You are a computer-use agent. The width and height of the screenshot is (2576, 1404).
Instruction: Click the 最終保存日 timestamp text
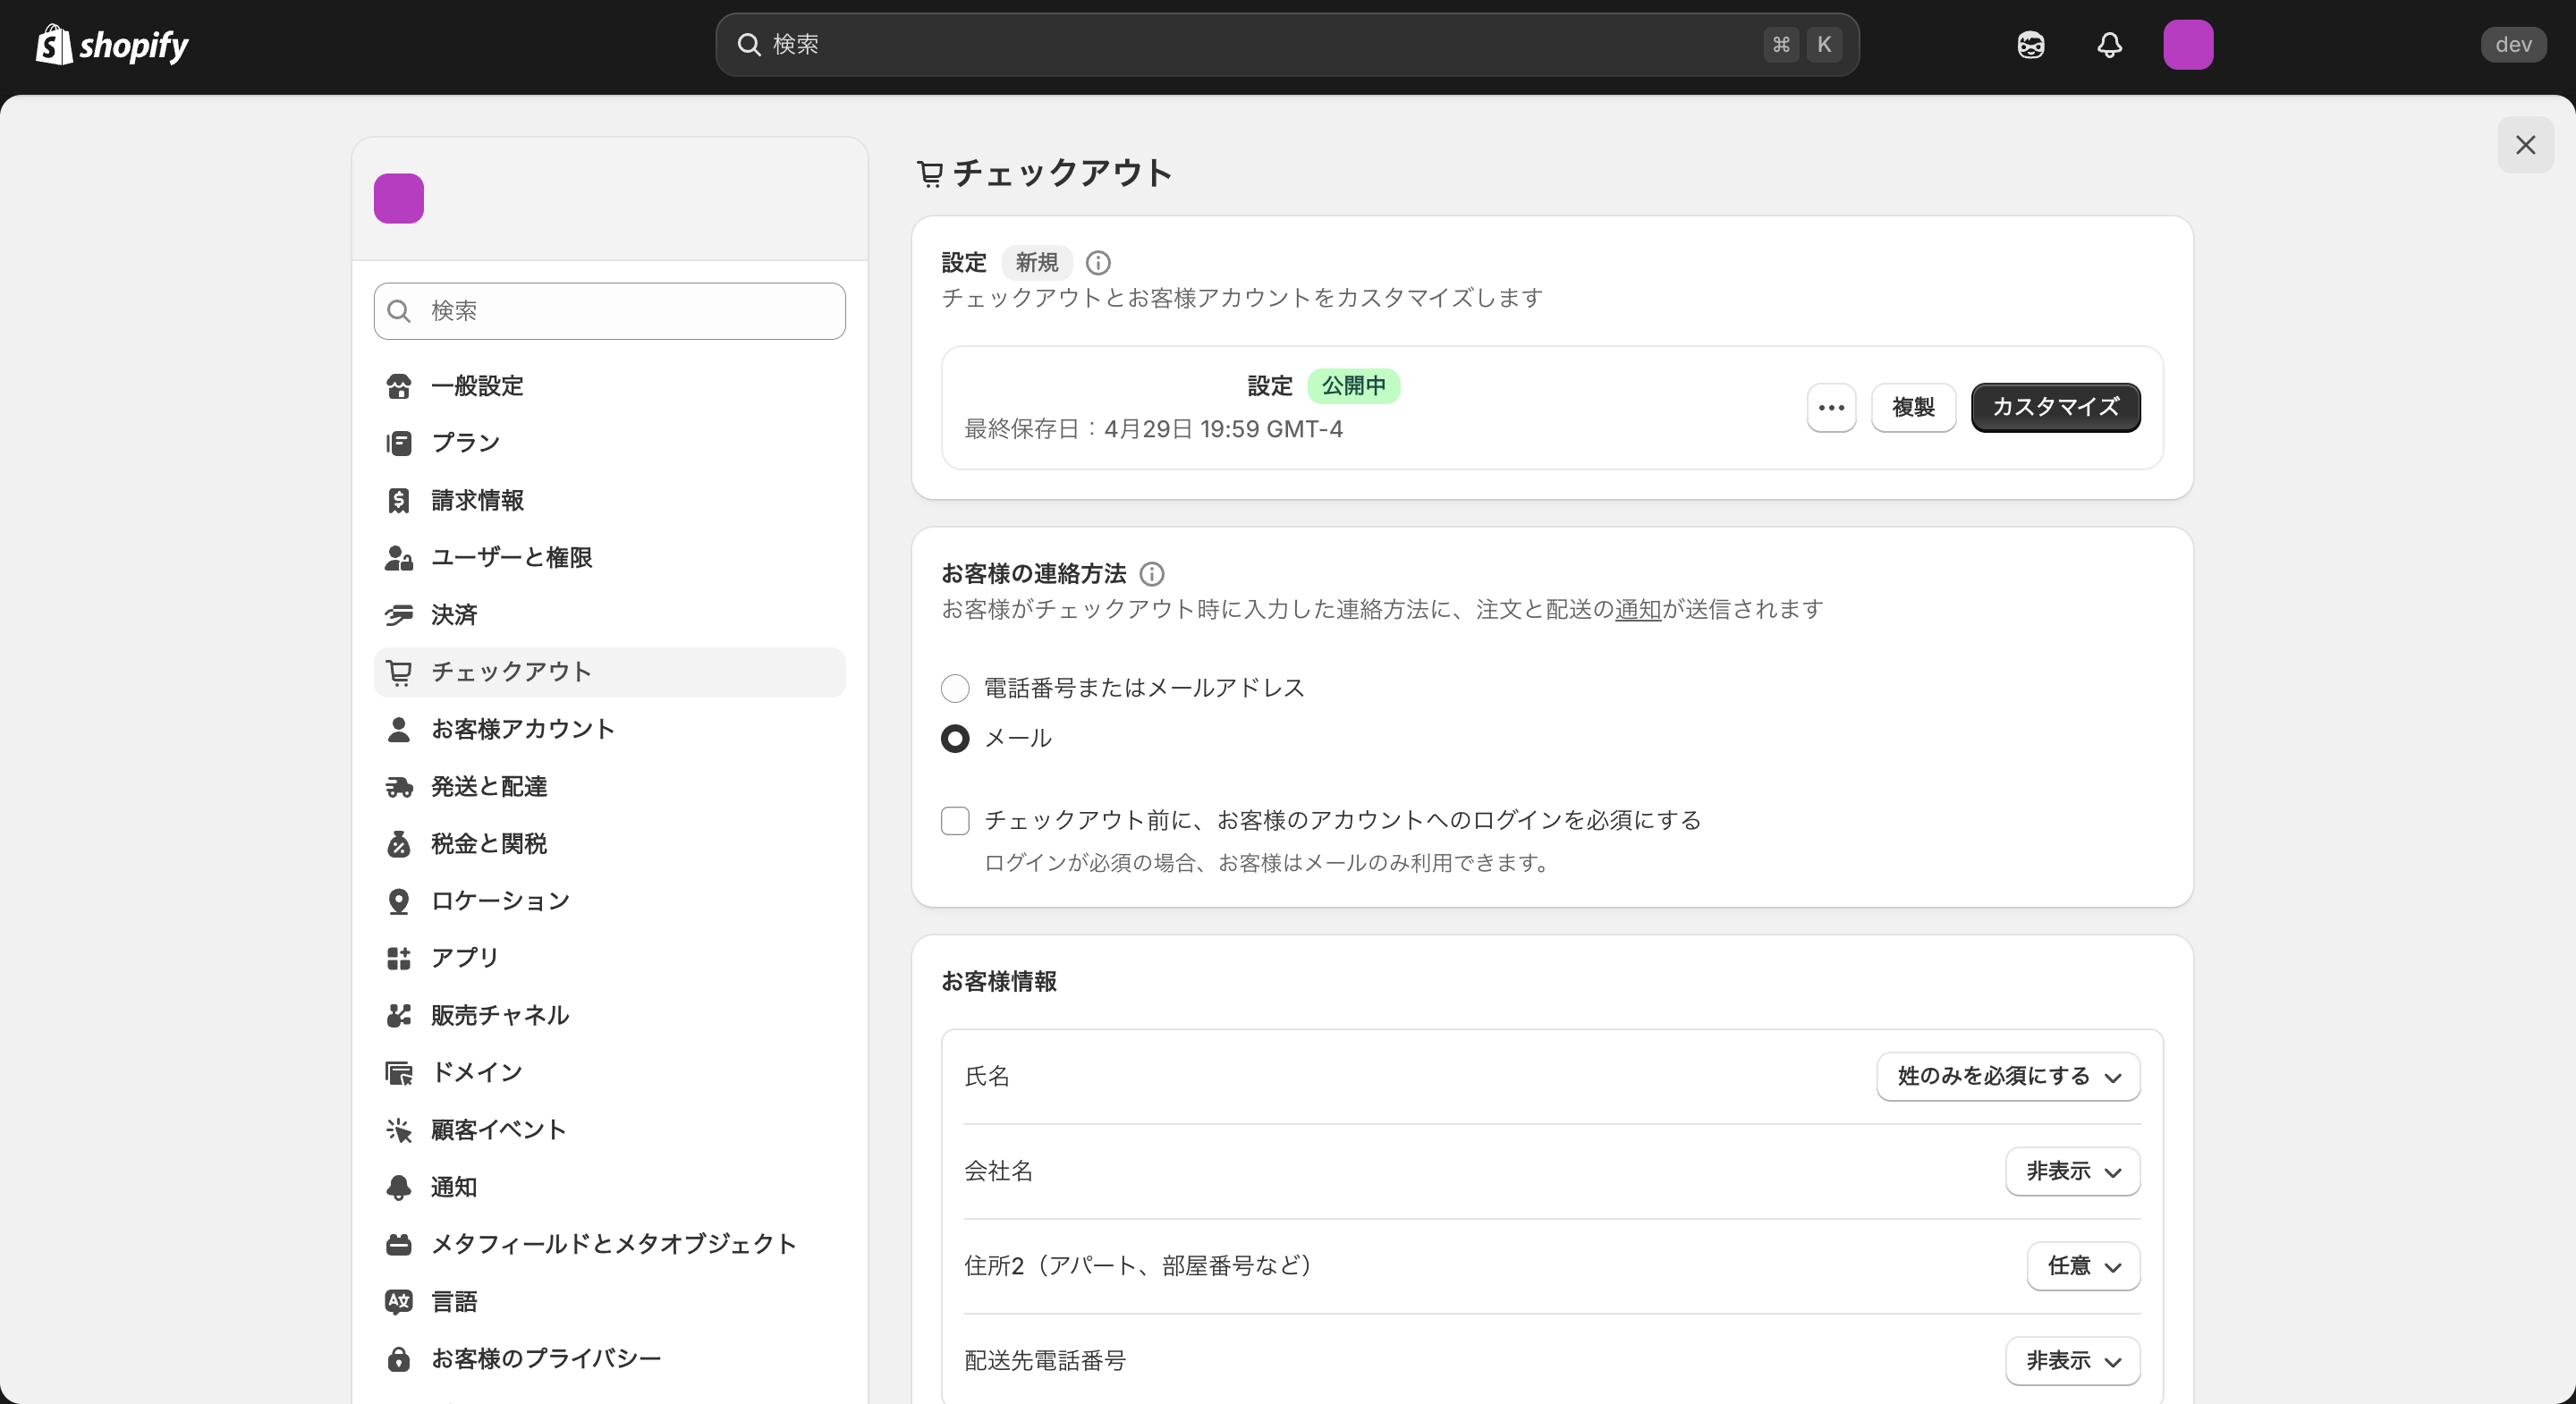pyautogui.click(x=1153, y=429)
